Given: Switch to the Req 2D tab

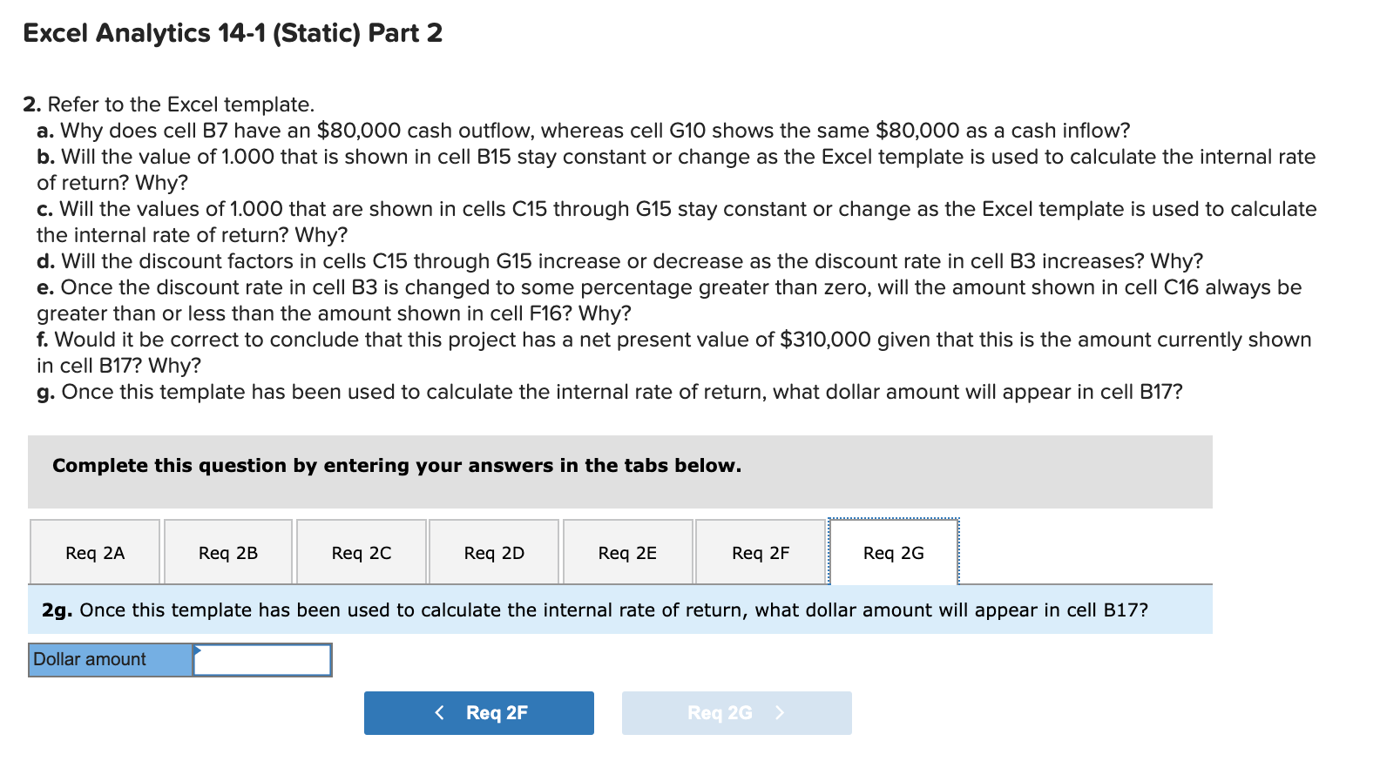Looking at the screenshot, I should (x=493, y=552).
